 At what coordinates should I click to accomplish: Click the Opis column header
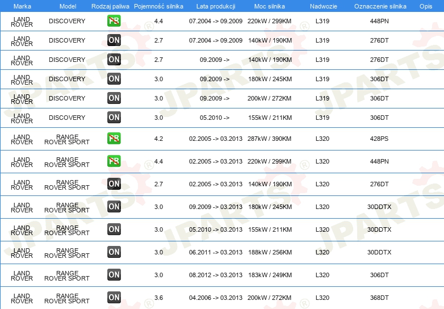click(x=426, y=6)
